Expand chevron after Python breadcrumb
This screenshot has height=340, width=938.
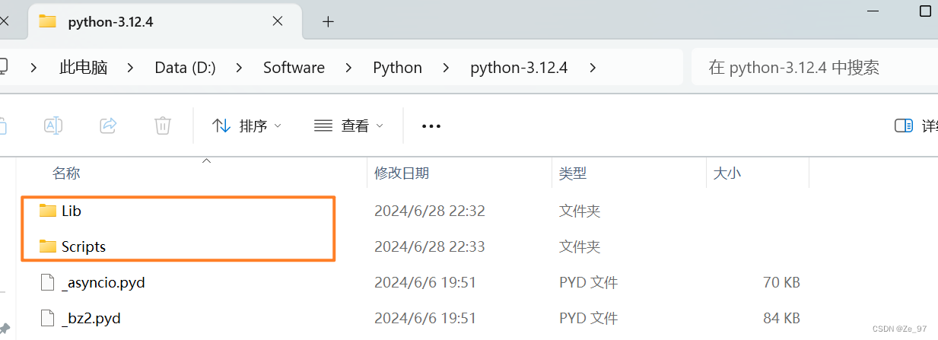[x=446, y=68]
